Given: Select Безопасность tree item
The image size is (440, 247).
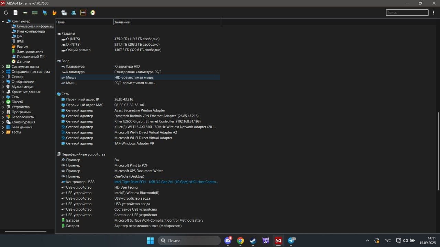Looking at the screenshot, I should (23, 117).
